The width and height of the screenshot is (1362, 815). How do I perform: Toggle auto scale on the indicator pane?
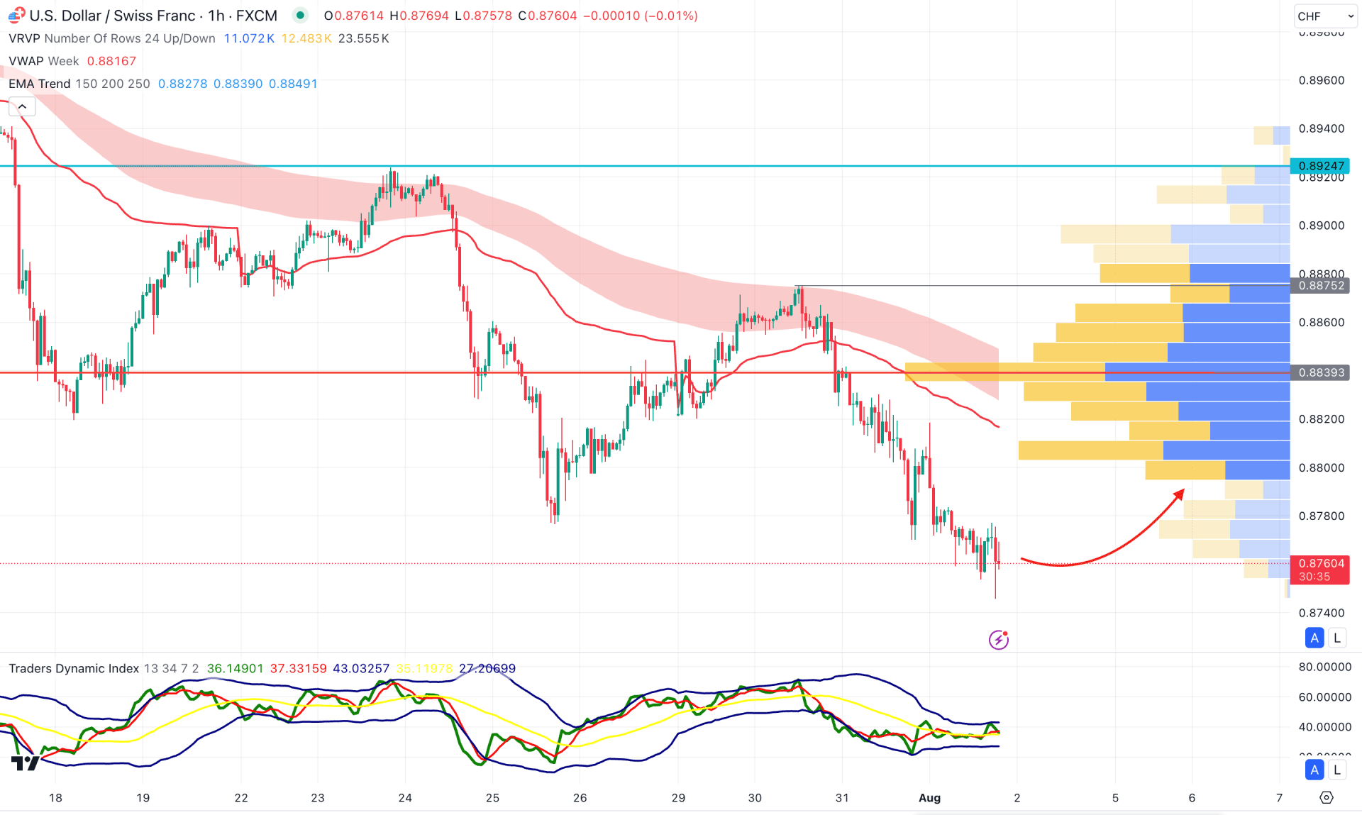pyautogui.click(x=1314, y=770)
